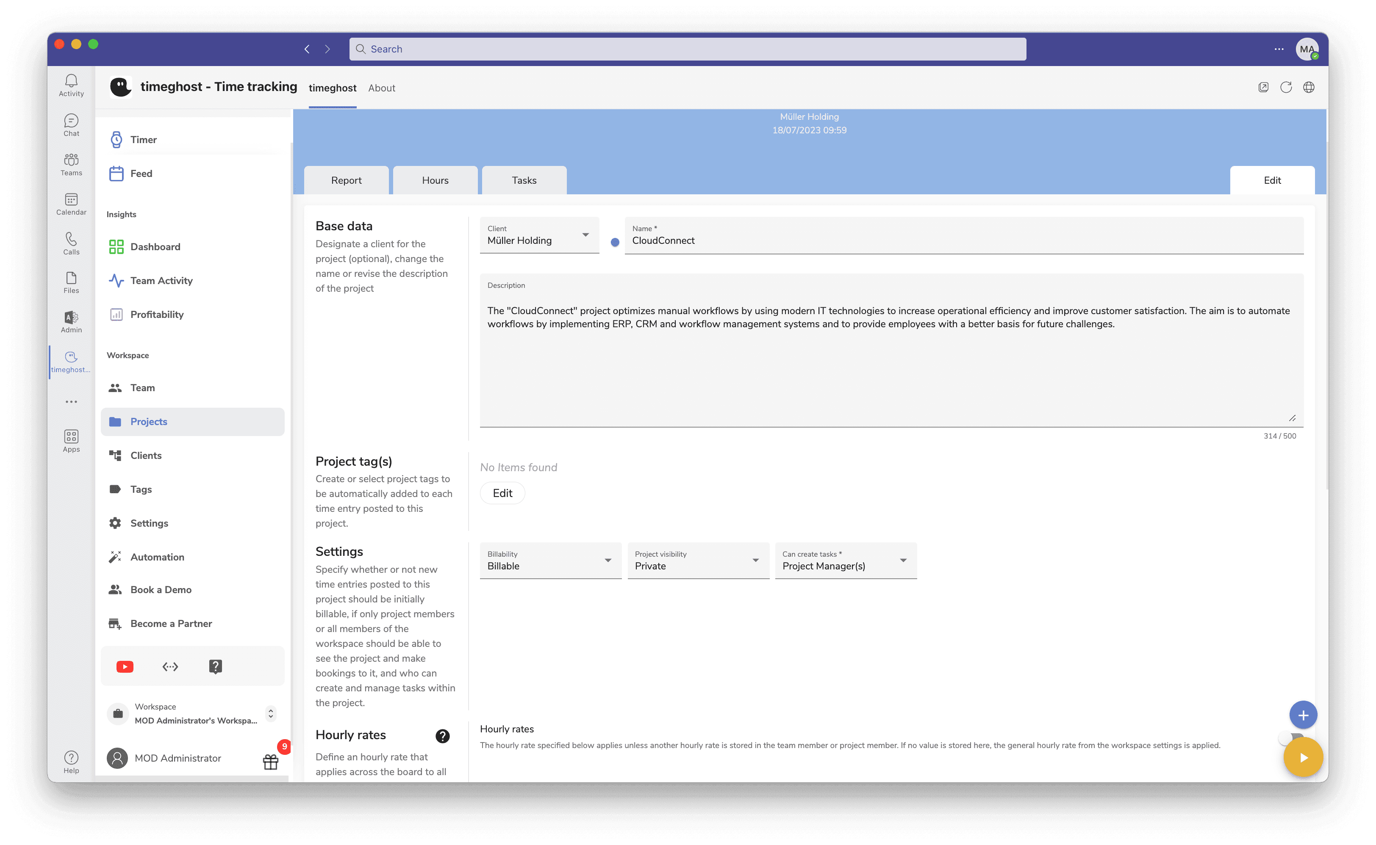Open help question mark in sidebar panel
1376x845 pixels.
coord(215,666)
